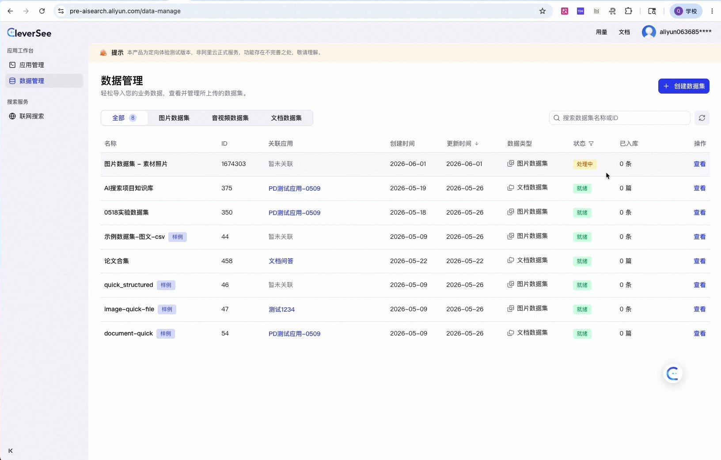Open the 应用管理 sidebar item
This screenshot has width=721, height=460.
click(x=44, y=65)
